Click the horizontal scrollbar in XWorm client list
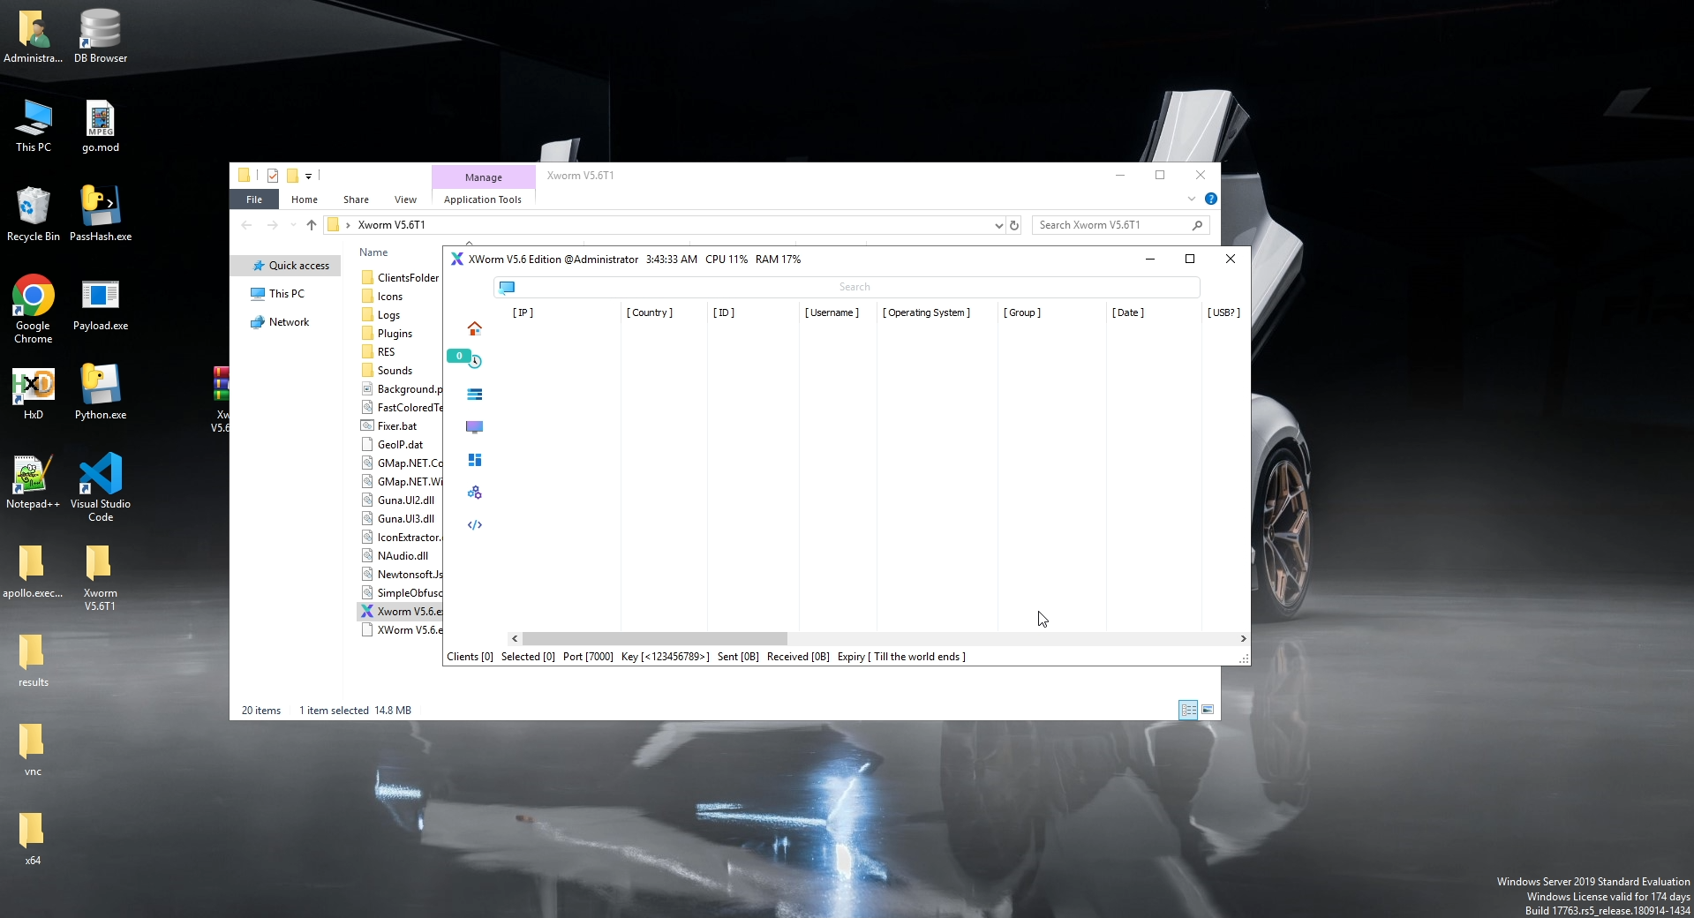Viewport: 1694px width, 918px height. (654, 638)
